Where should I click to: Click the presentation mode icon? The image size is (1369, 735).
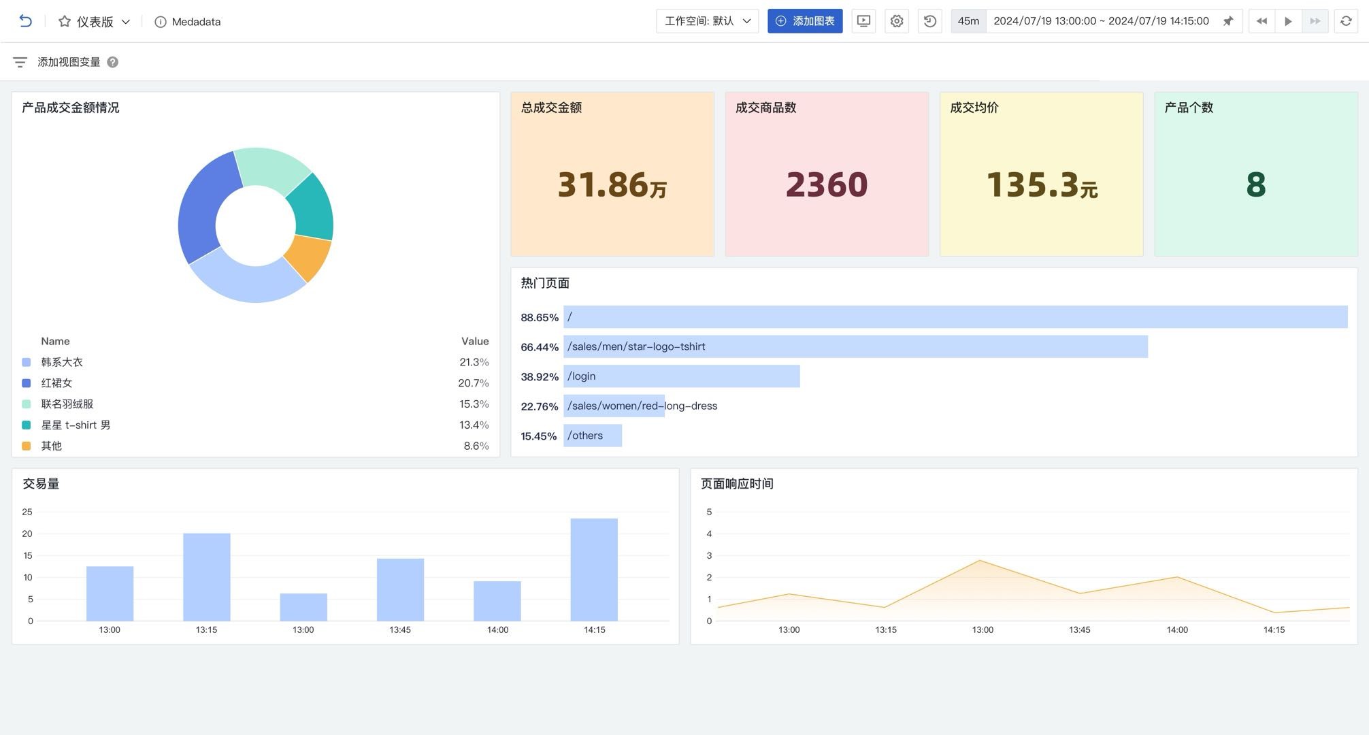863,21
